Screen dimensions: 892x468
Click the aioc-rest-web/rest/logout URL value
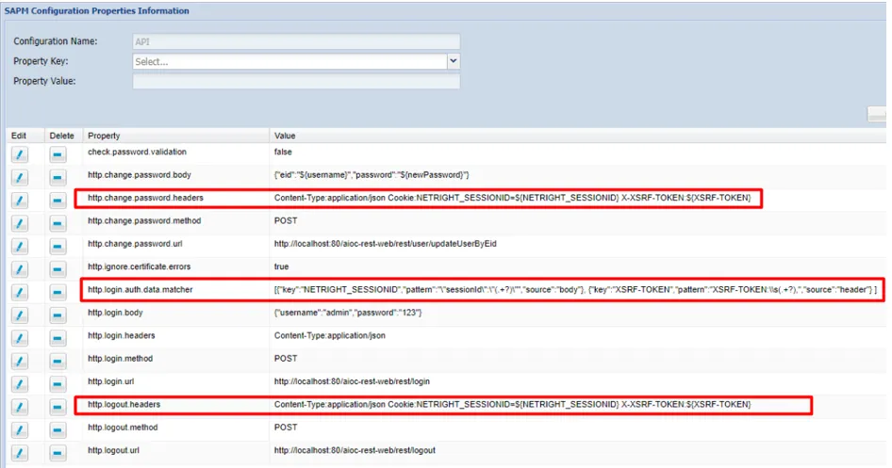click(355, 450)
